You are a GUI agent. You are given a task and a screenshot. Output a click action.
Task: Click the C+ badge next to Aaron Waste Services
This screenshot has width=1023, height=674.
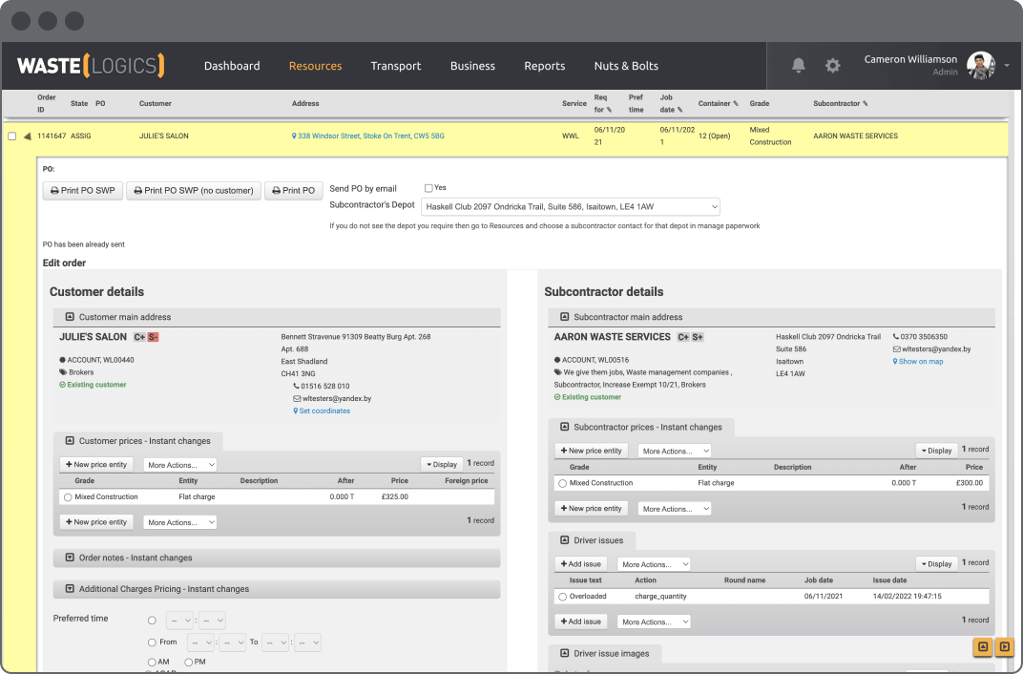point(683,337)
